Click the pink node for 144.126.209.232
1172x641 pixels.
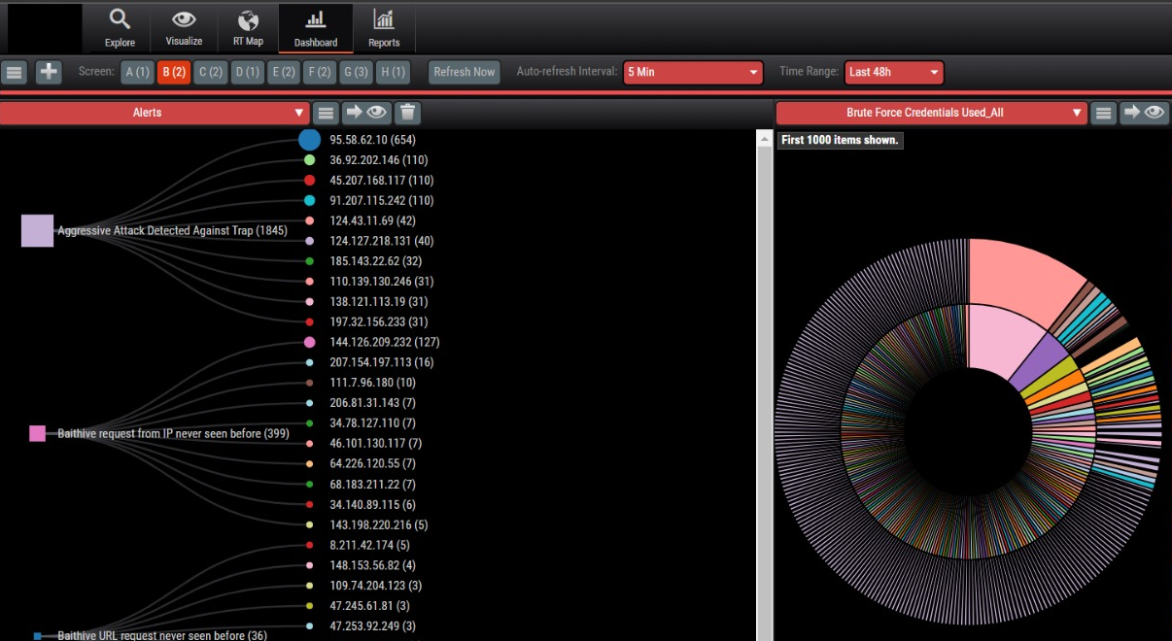(309, 342)
